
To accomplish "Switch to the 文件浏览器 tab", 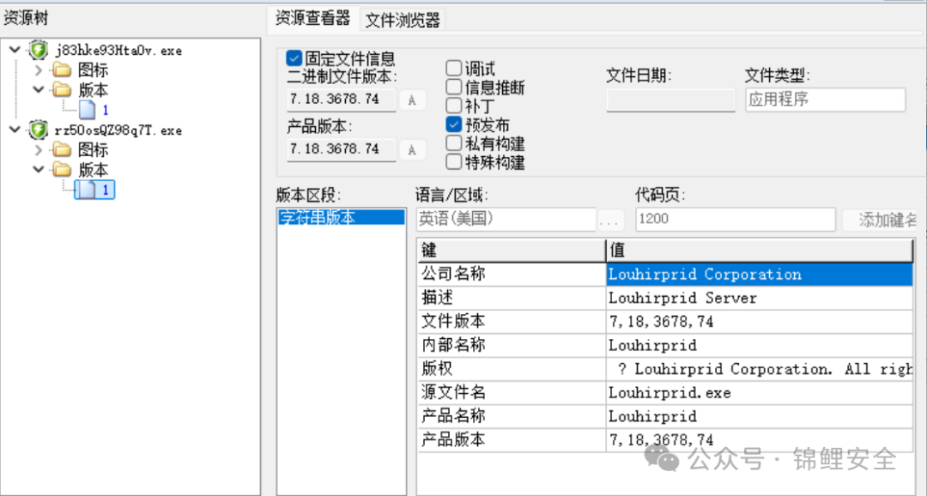I will (403, 20).
